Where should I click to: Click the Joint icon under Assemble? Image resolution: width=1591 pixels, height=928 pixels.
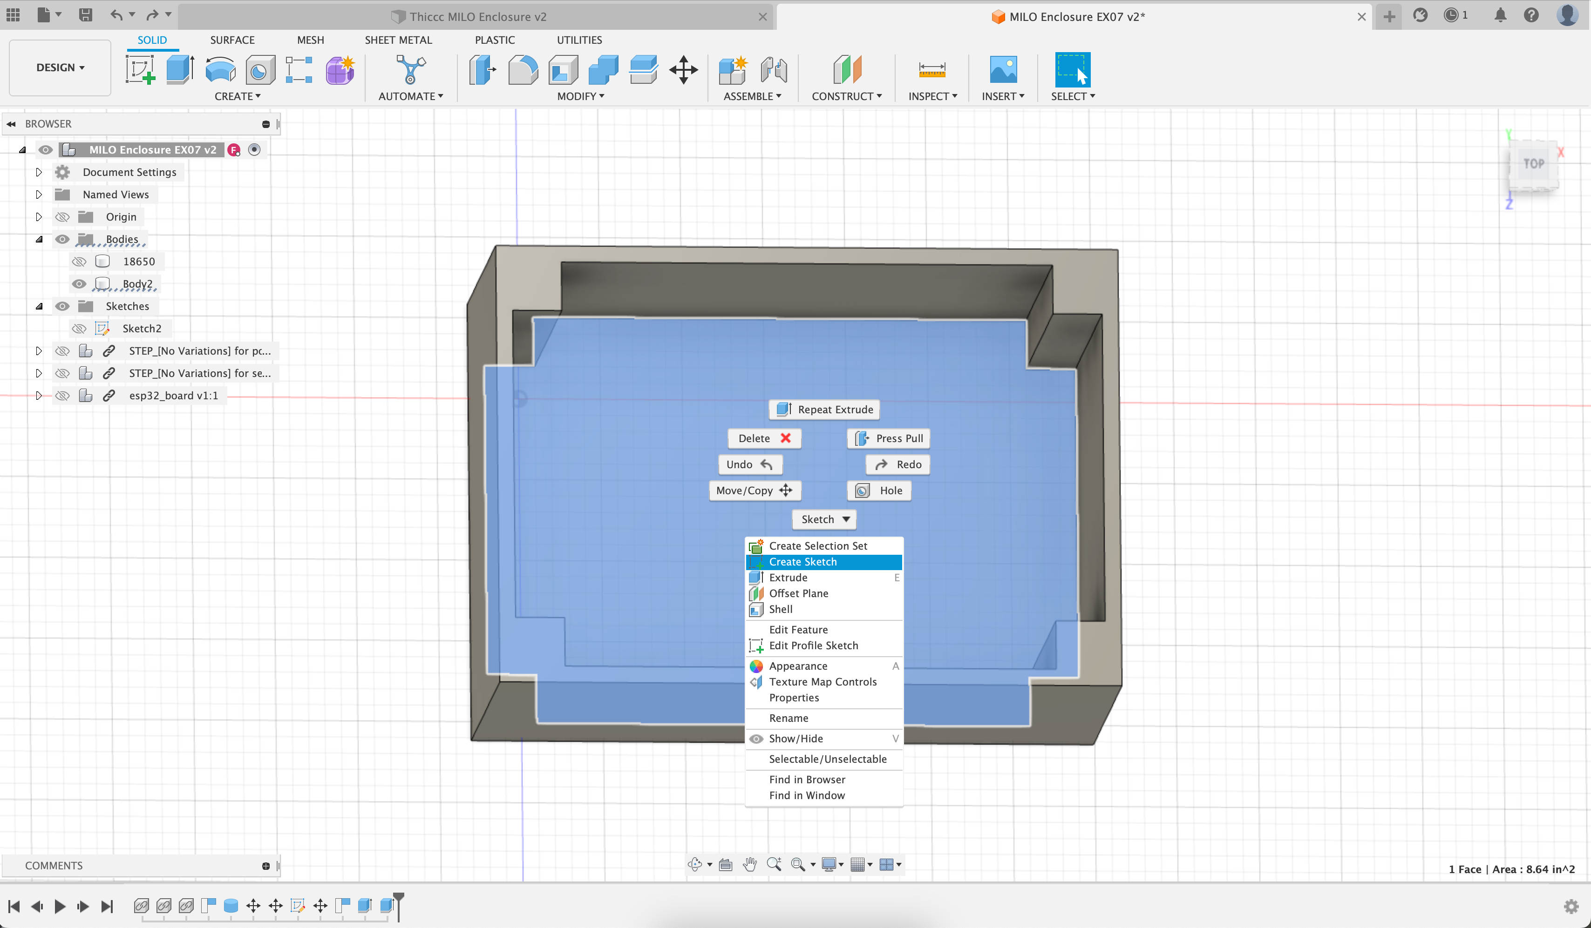point(774,69)
